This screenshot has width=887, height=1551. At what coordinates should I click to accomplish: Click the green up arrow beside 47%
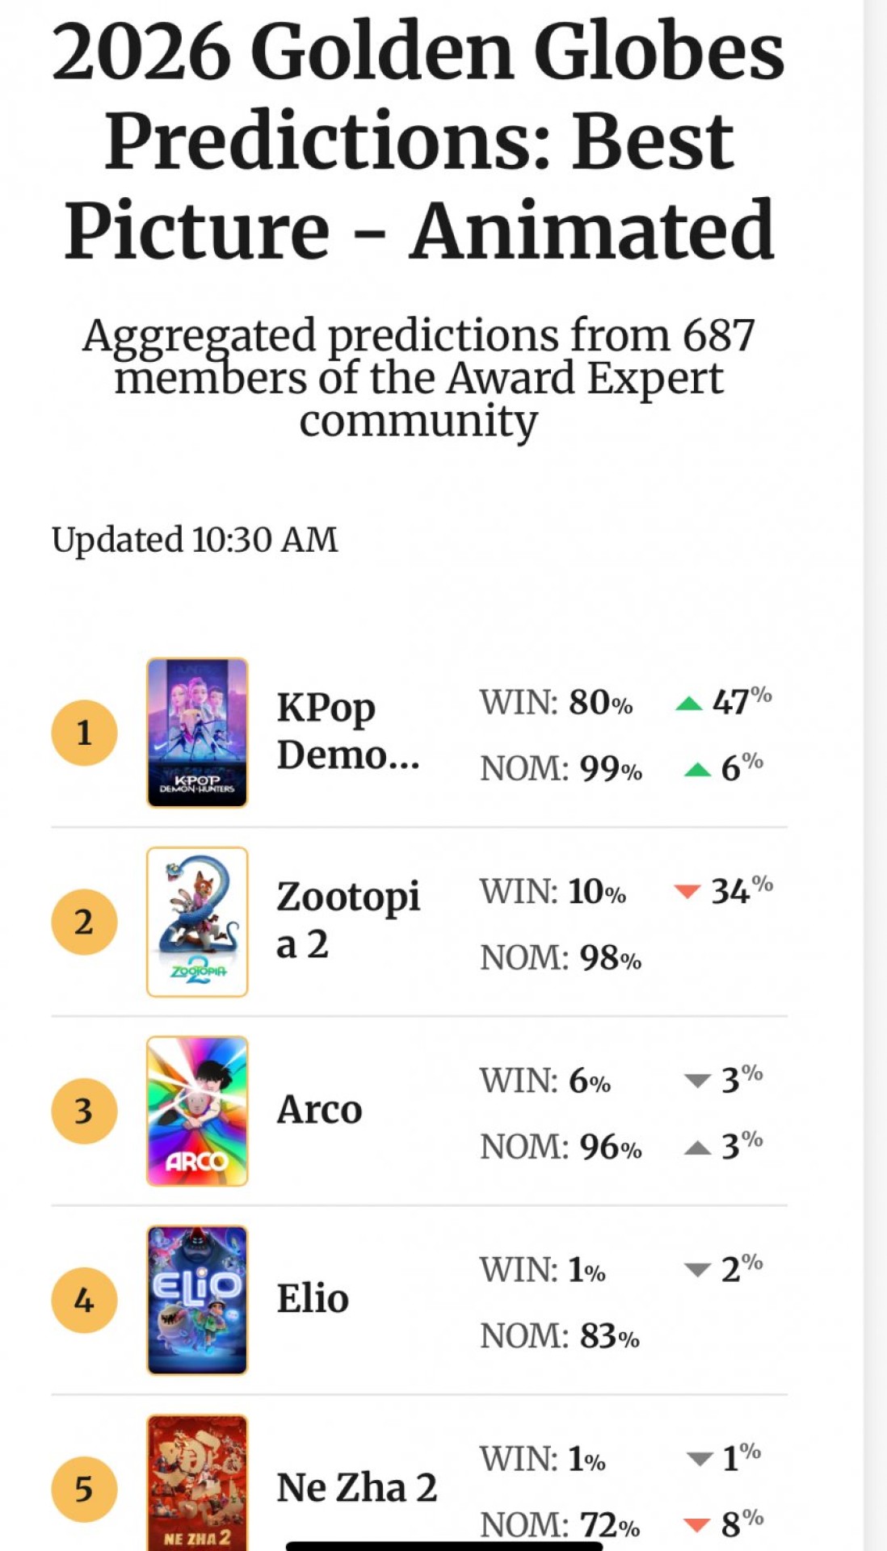(689, 704)
